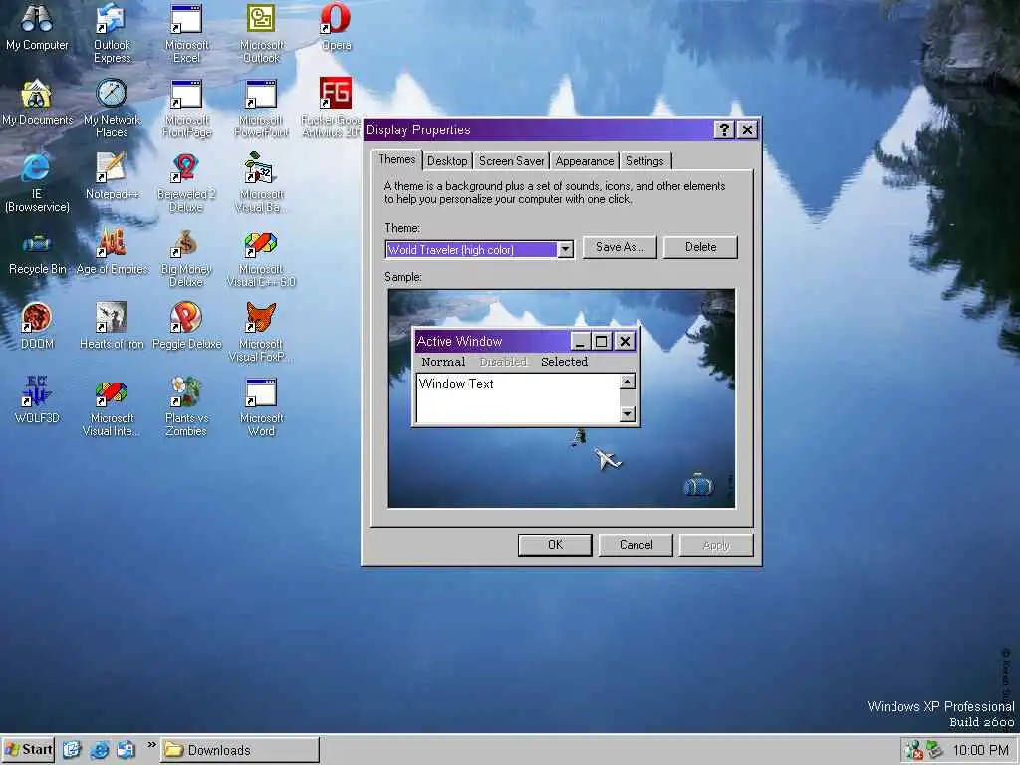Click the Save As... button
The image size is (1020, 765).
pos(620,247)
